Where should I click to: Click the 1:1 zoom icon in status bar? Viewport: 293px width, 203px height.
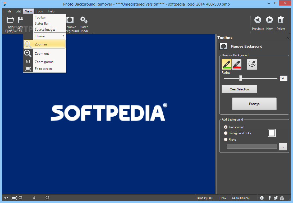[6, 198]
